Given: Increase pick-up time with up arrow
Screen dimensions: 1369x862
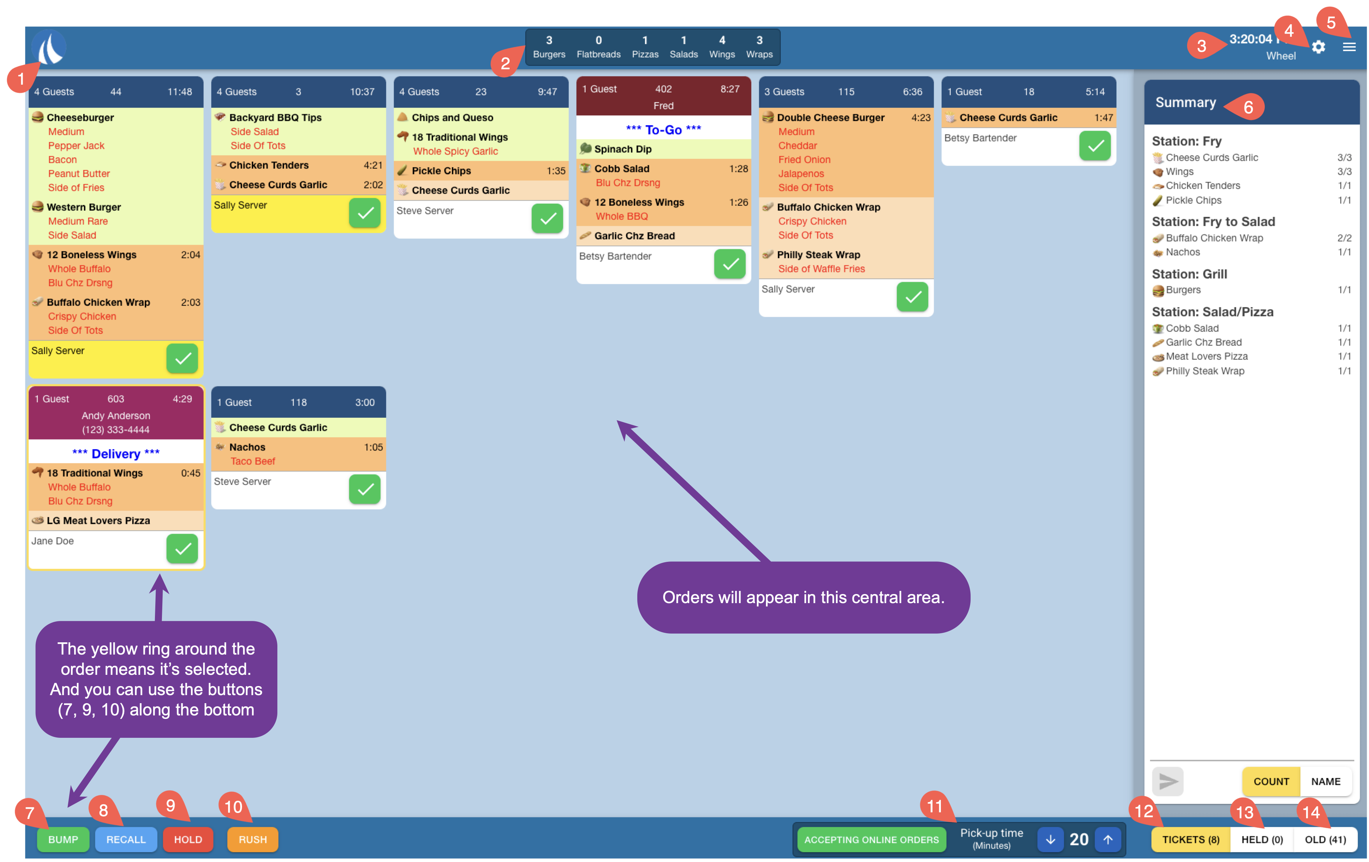Looking at the screenshot, I should 1107,839.
